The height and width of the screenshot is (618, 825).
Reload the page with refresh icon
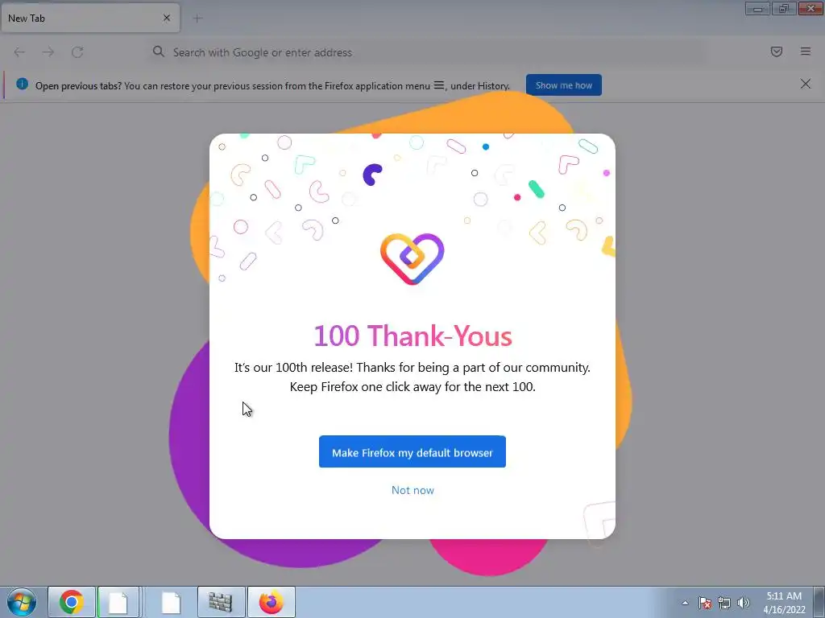tap(77, 52)
